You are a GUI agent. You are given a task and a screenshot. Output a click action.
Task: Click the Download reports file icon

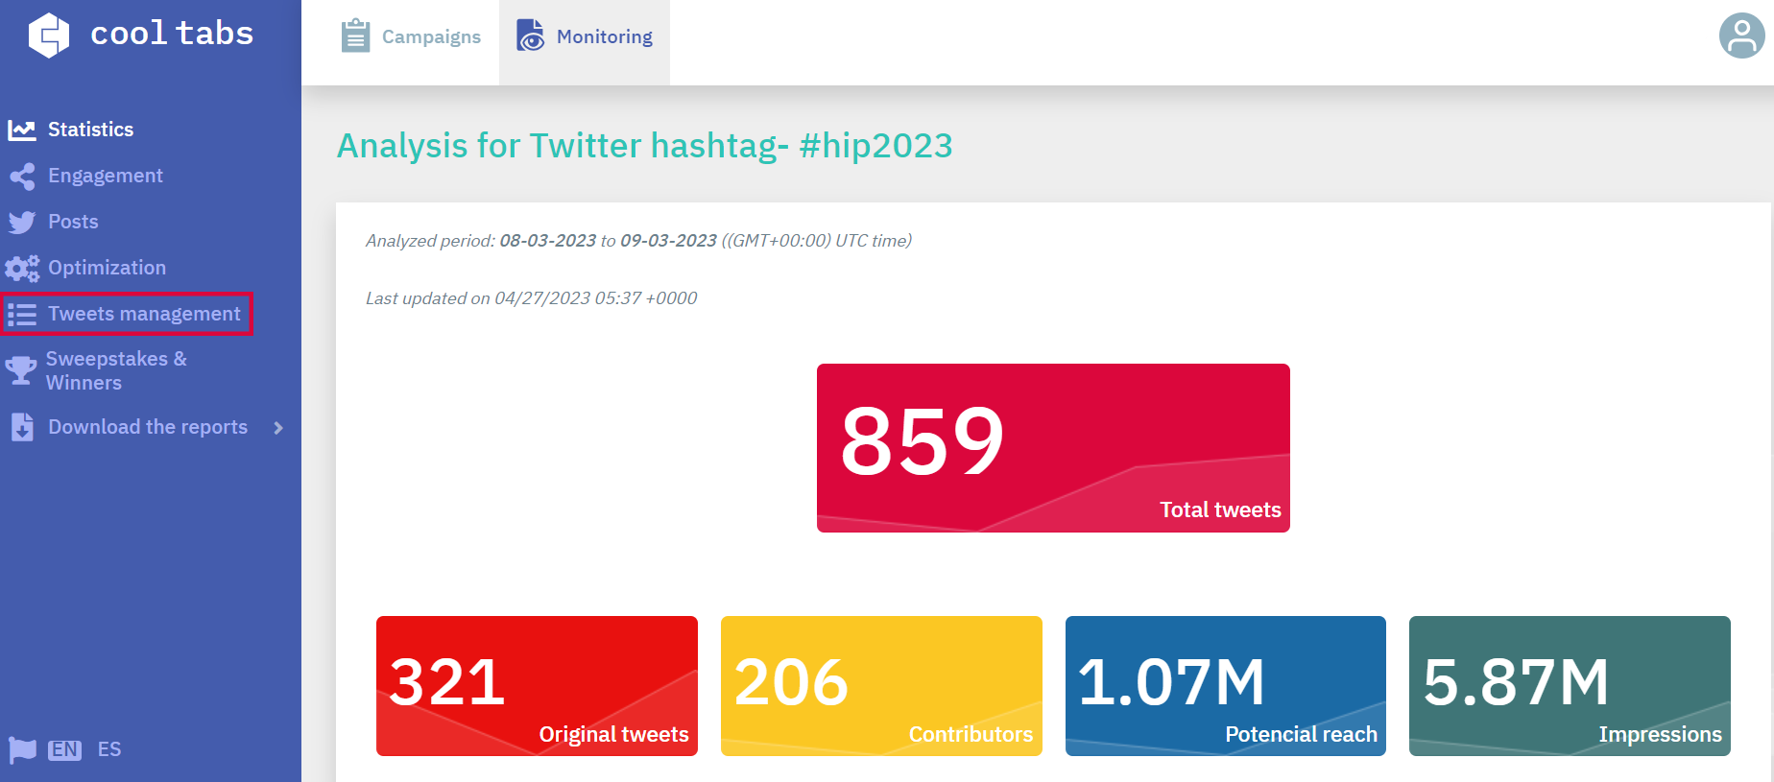point(22,427)
